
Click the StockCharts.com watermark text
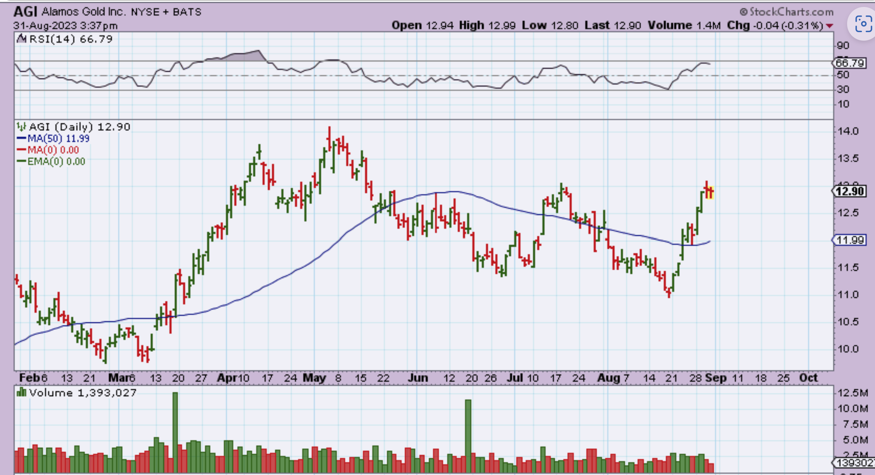[x=791, y=12]
